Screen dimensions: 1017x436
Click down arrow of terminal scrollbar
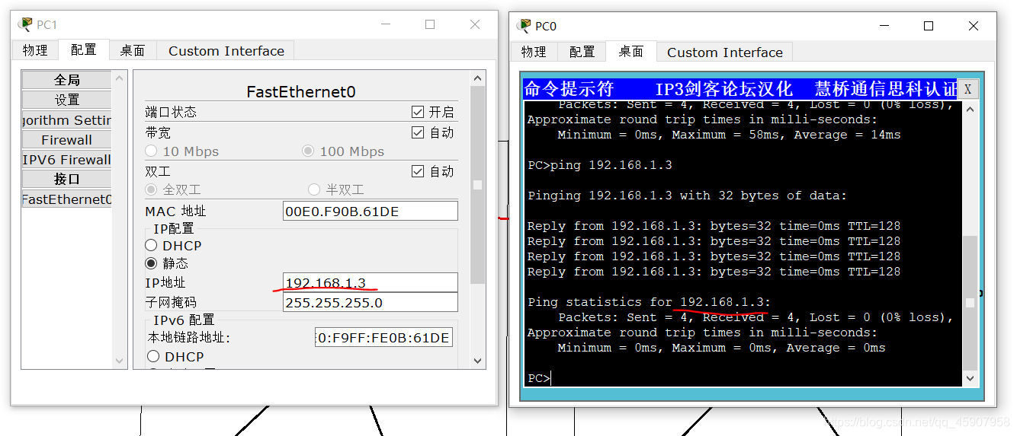tap(970, 378)
